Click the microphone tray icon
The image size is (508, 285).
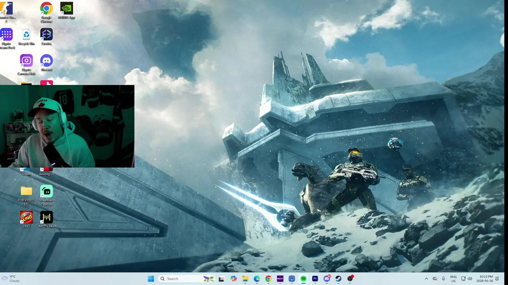(x=443, y=279)
